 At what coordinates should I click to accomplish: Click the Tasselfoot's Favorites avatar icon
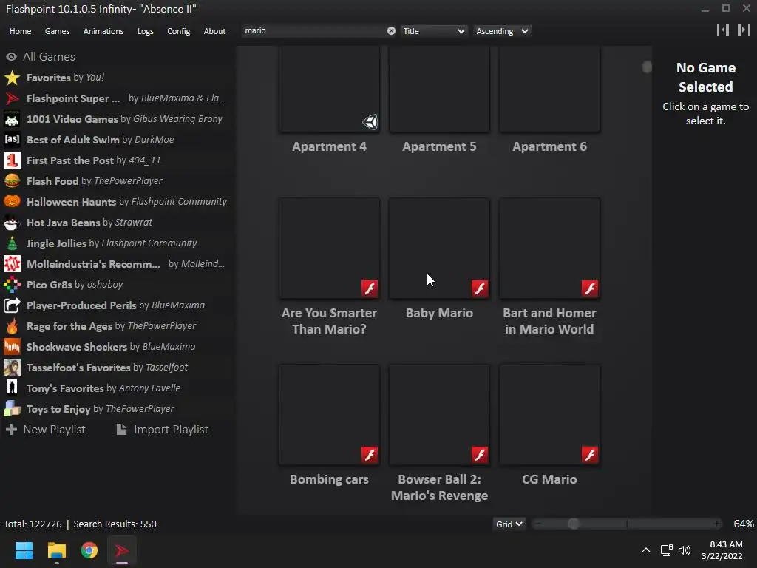click(x=12, y=368)
